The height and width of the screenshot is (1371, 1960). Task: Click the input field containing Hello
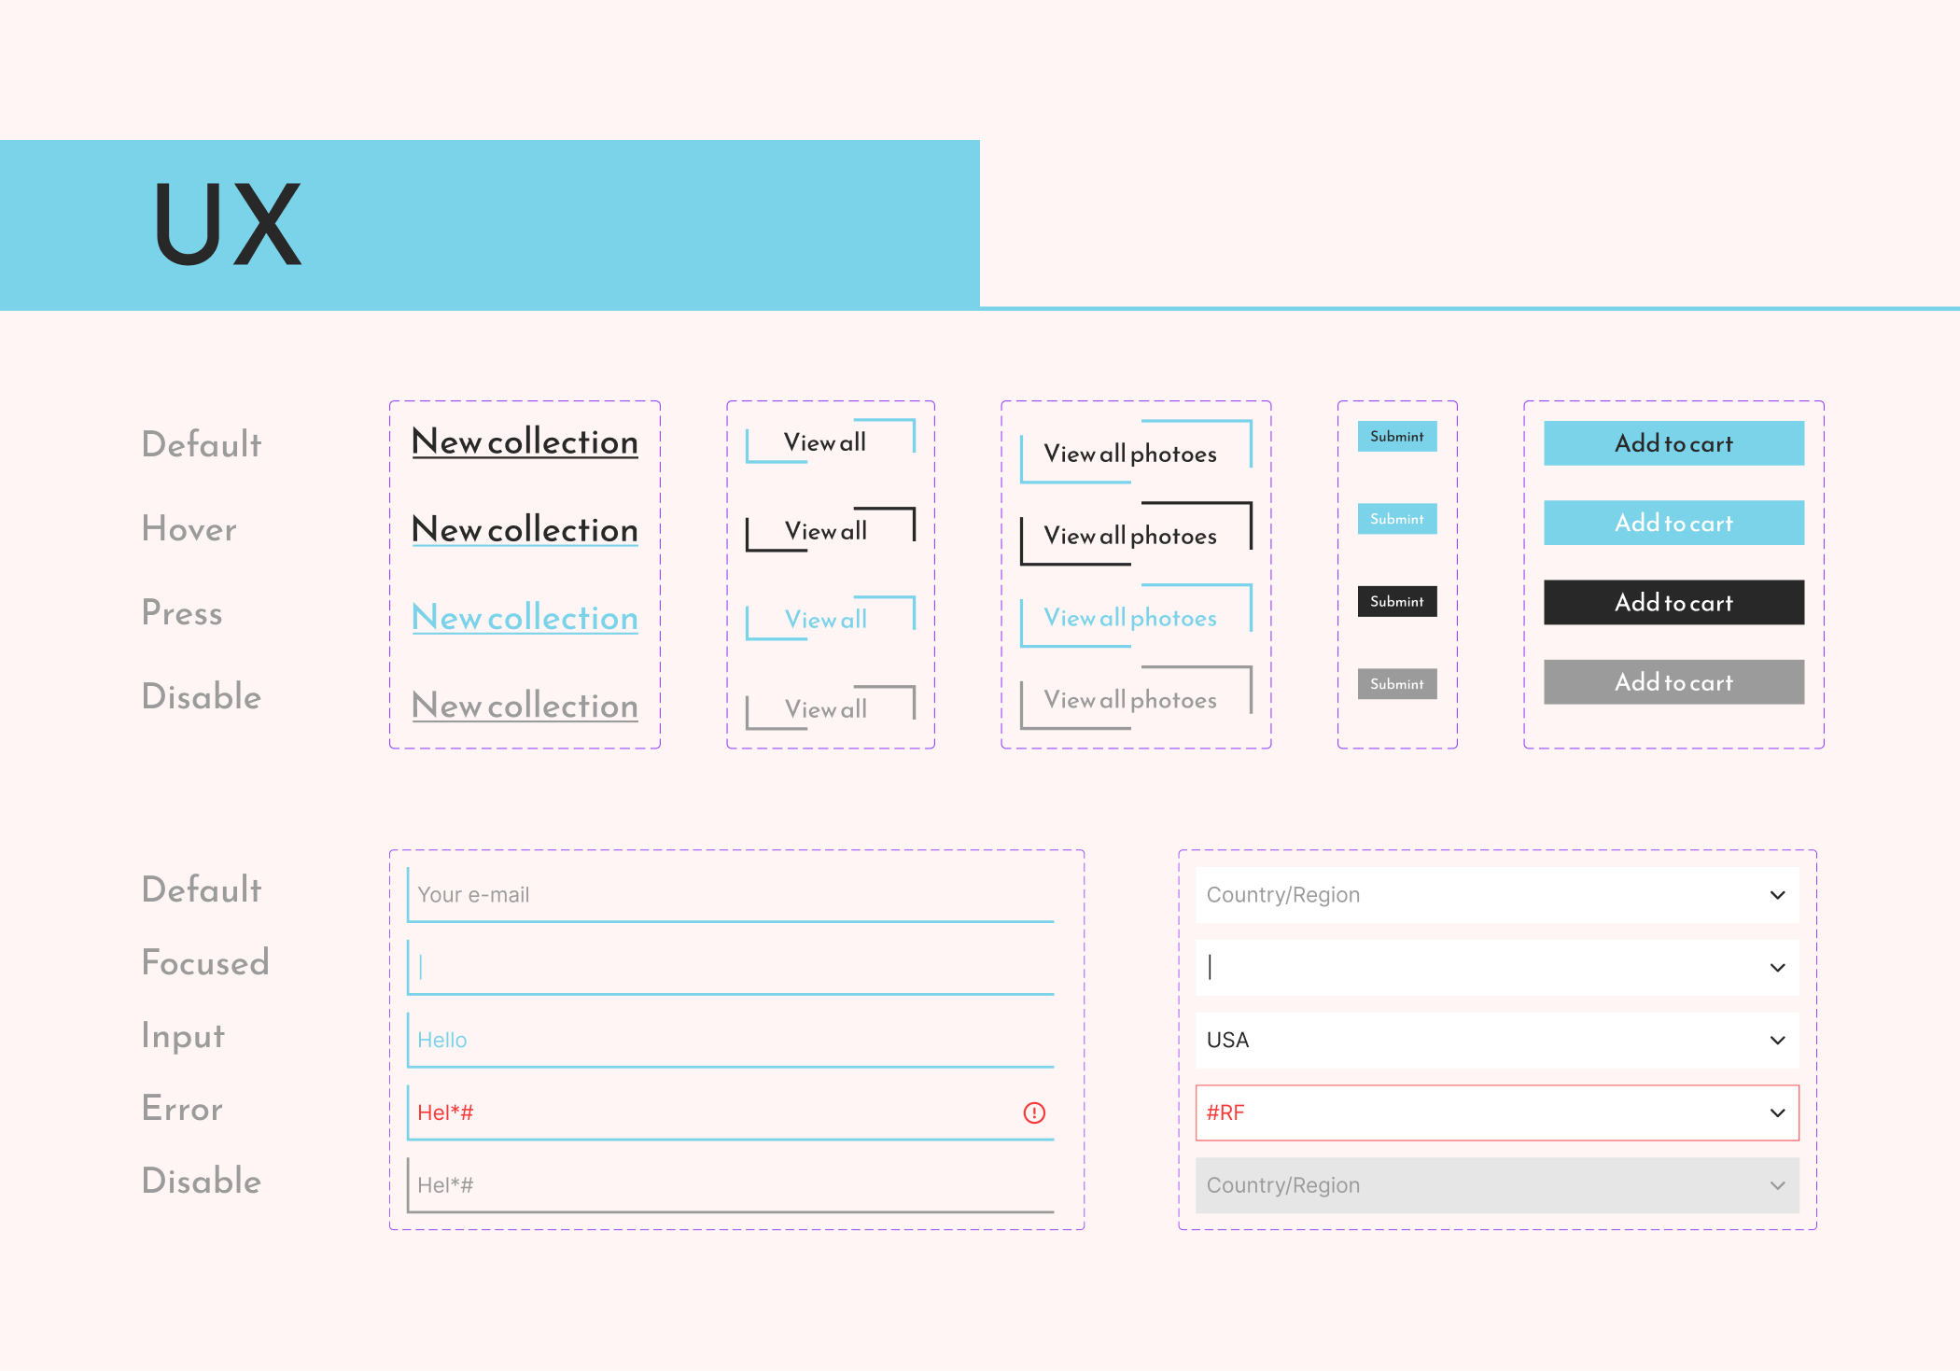(730, 1040)
